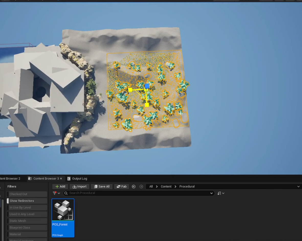Viewport: 302px width, 241px height.
Task: Enable the Static Mesh filter
Action: (x=27, y=221)
